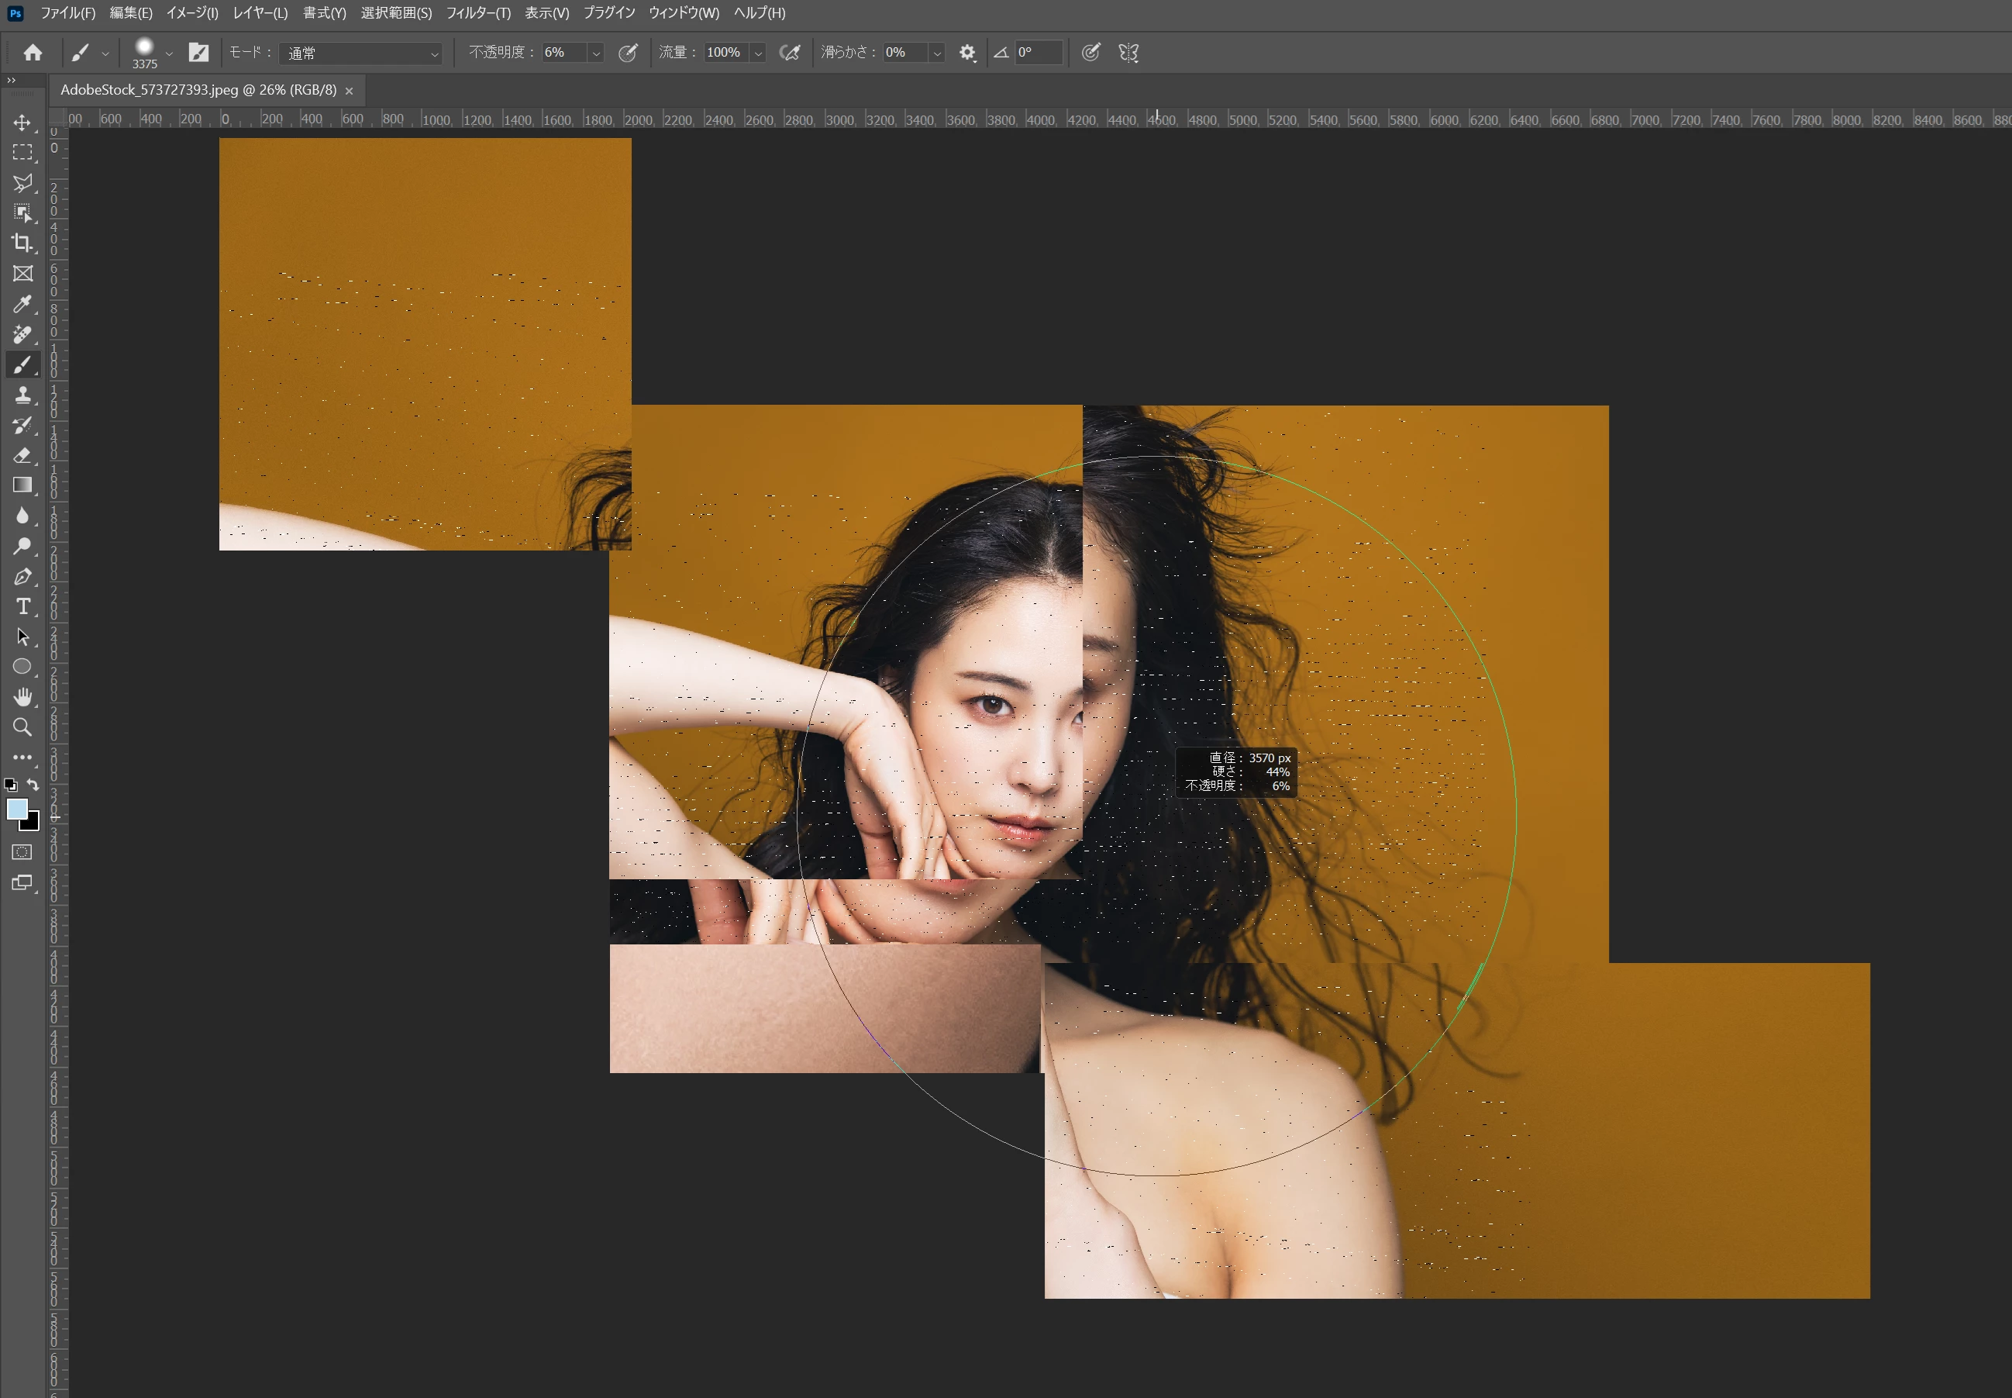Click the light blue foreground color swatch

tap(16, 809)
